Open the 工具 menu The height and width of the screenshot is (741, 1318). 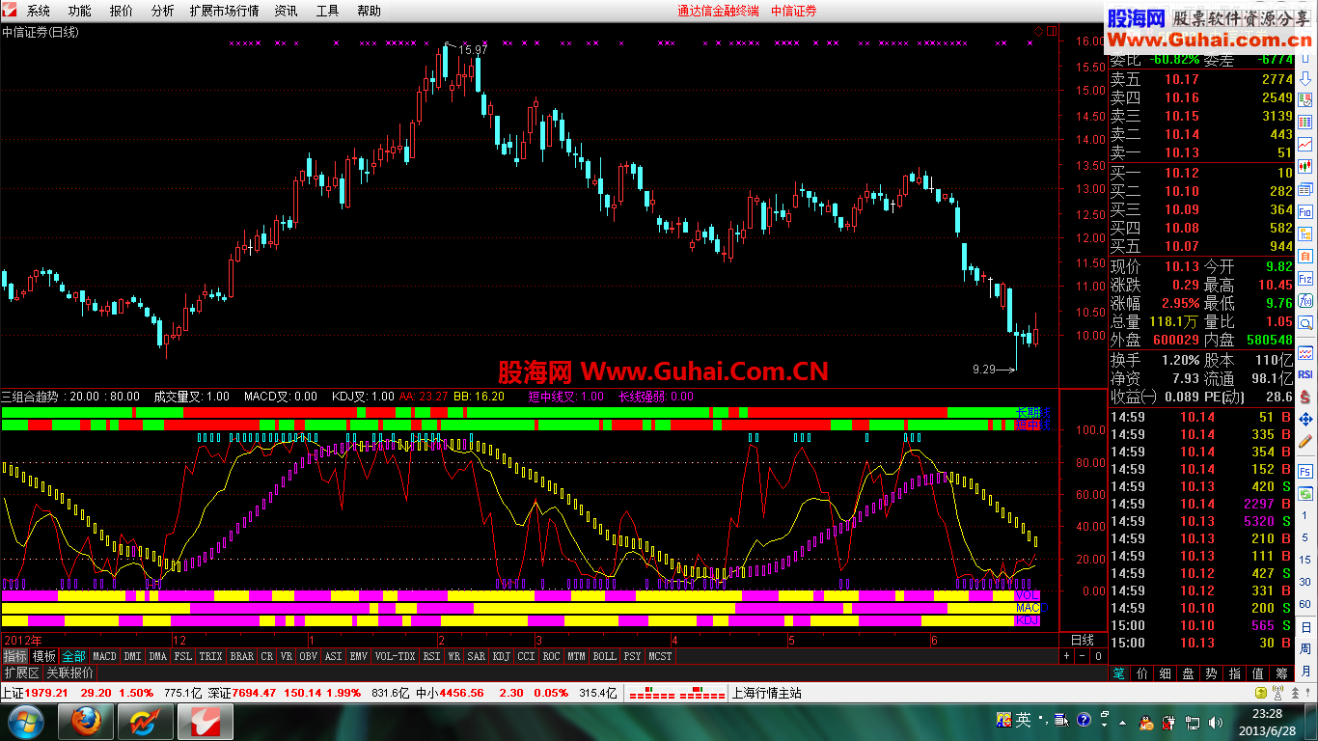click(x=327, y=11)
